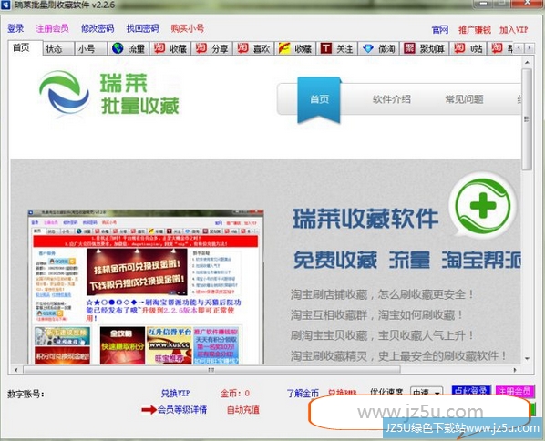Viewport: 545px width, 441px height.
Task: Click the 了解金币 link
Action: 303,394
